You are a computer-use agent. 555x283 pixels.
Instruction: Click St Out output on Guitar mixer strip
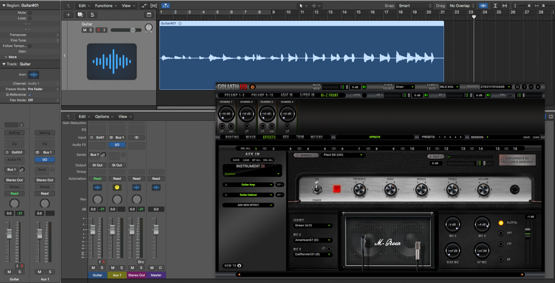pos(97,165)
